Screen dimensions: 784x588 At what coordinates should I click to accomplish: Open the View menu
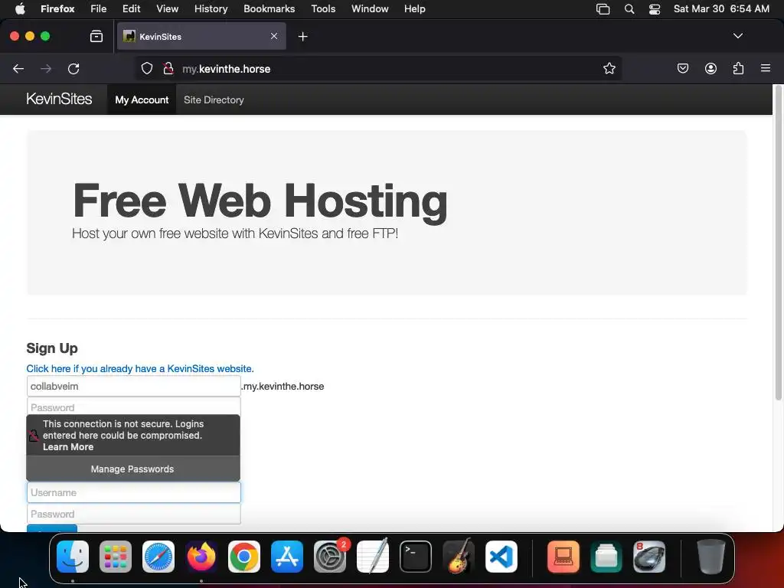(167, 9)
